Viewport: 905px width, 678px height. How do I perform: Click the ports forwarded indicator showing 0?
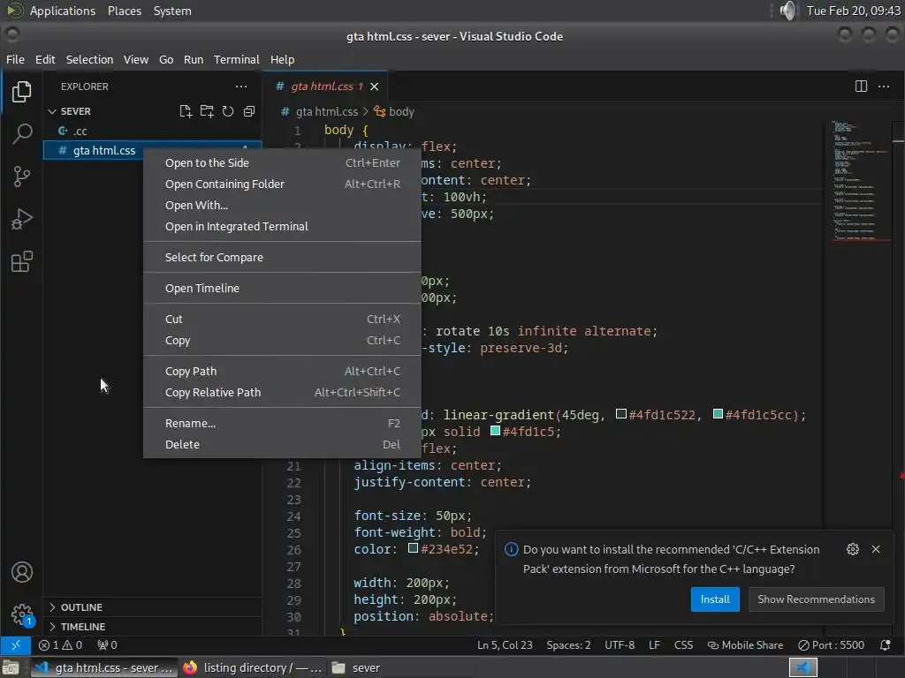(107, 645)
